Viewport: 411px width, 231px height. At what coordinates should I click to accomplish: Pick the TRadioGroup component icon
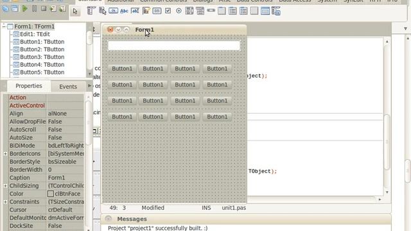point(232,11)
